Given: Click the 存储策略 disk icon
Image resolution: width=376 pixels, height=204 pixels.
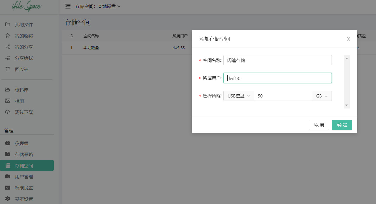Looking at the screenshot, I should (x=8, y=154).
